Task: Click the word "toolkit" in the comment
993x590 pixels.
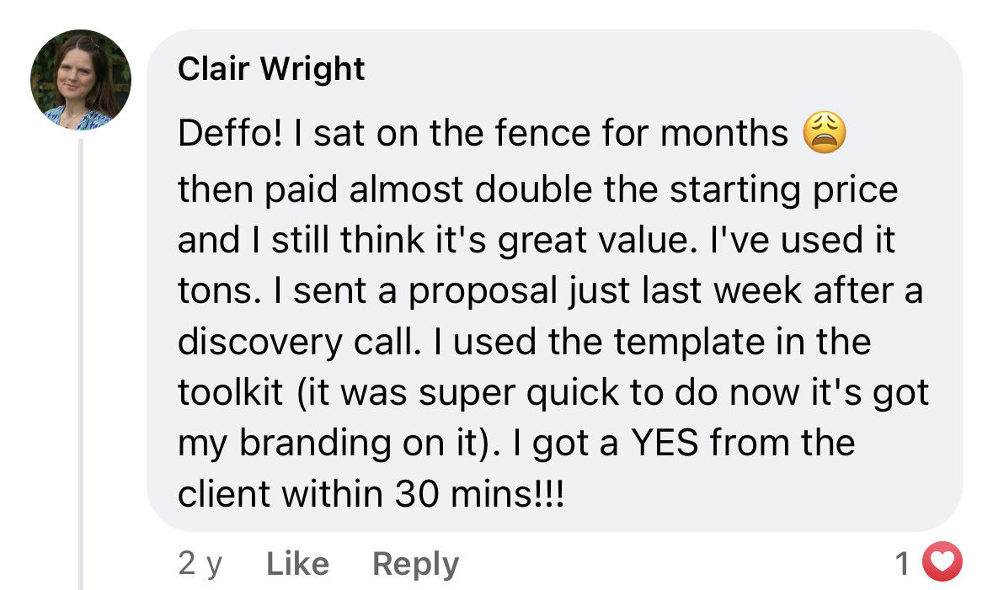Action: pos(231,391)
